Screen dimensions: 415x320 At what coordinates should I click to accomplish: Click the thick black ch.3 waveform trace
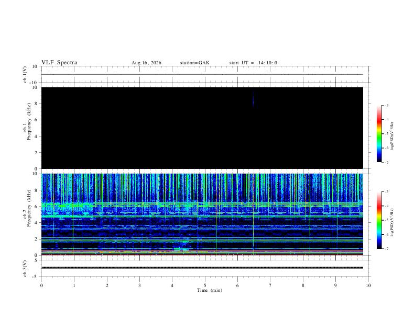coord(202,268)
